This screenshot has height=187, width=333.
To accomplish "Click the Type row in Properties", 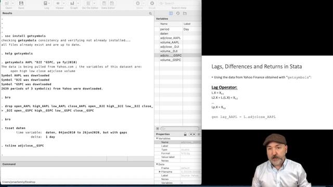I will [178, 150].
